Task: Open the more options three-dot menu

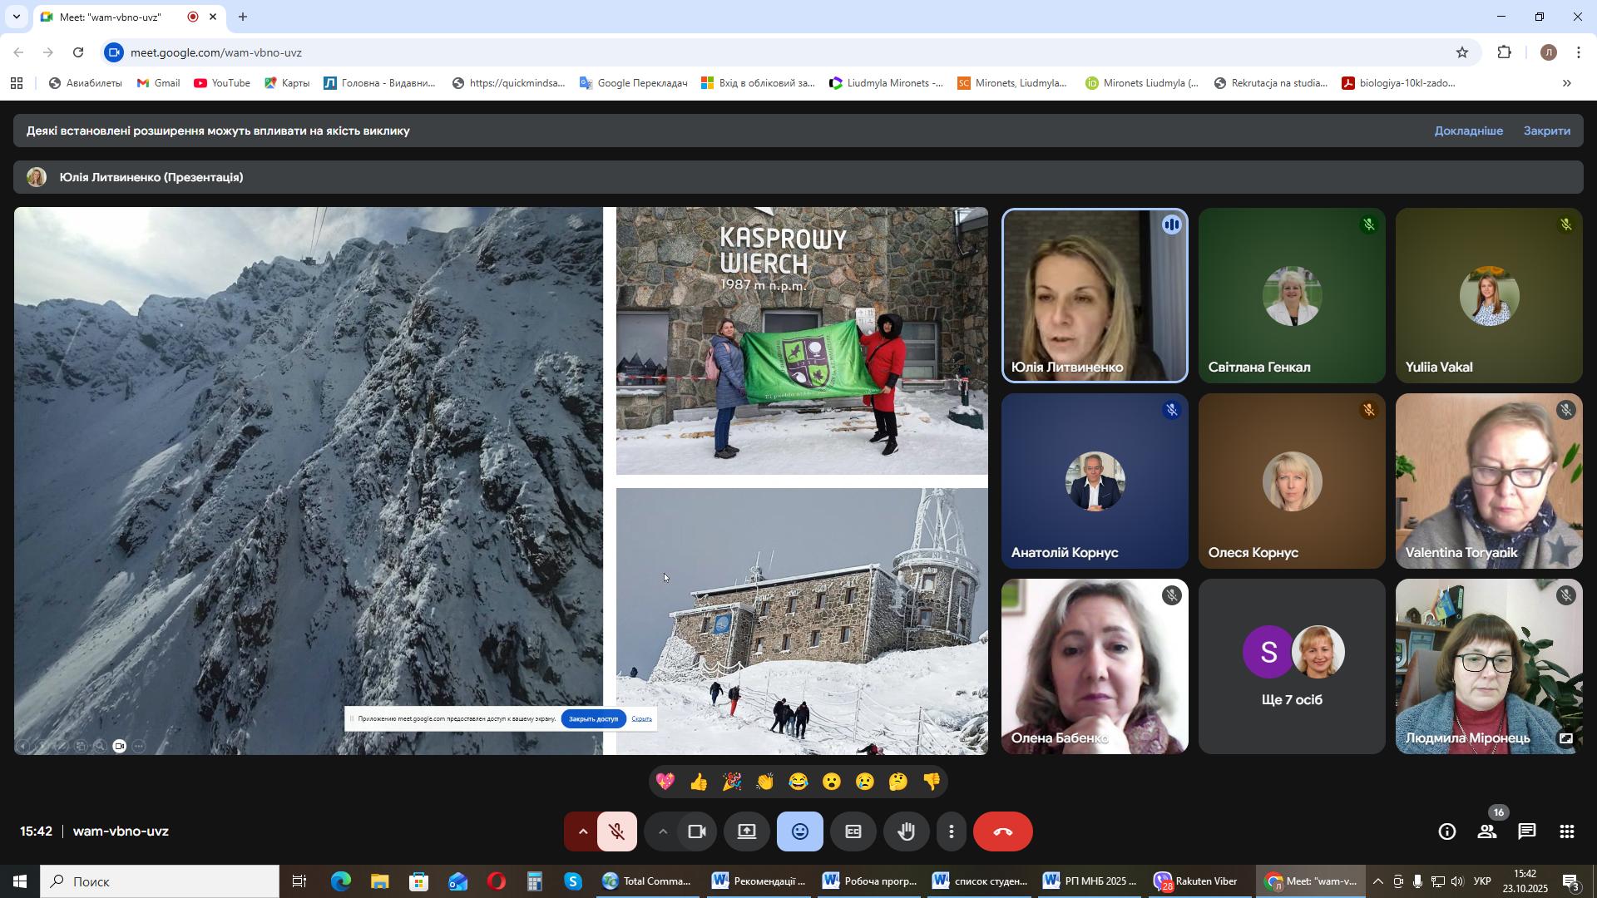Action: pos(952,832)
